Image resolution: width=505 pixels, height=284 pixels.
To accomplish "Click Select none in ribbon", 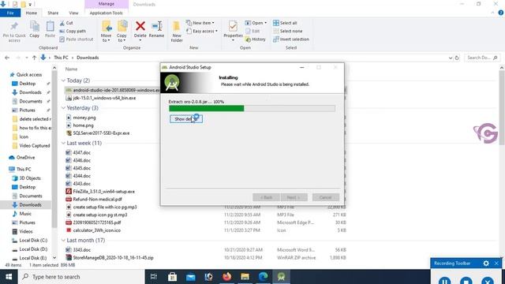I will (287, 31).
